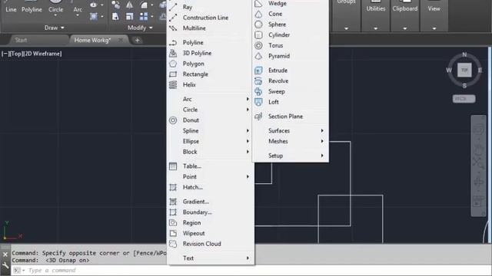Expand the Utilities panel
492x276 pixels.
[376, 28]
